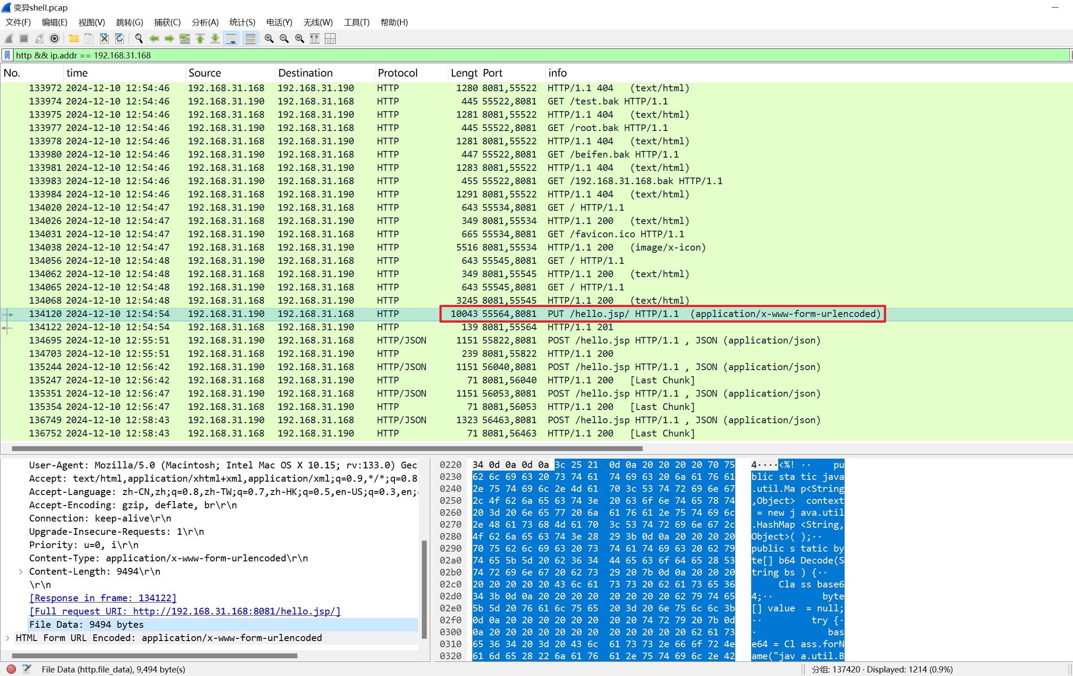1073x676 pixels.
Task: Click the Displayed: 1214 (0.9%) status text
Action: [x=910, y=669]
